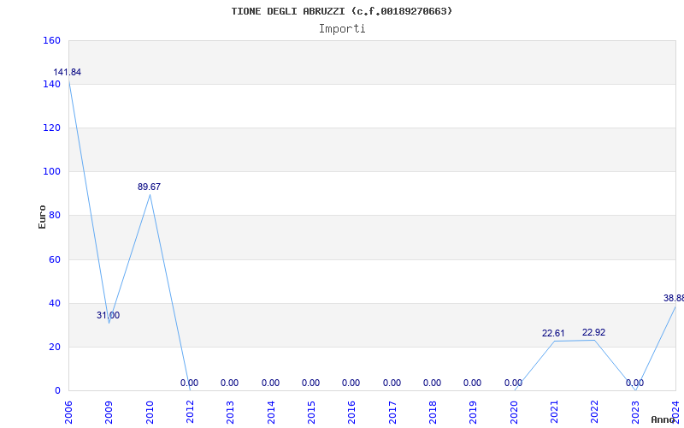684x428 pixels.
Task: Select the 0.00 value for year 2013
Action: pos(229,383)
